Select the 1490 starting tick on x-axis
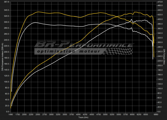 (x=11, y=114)
